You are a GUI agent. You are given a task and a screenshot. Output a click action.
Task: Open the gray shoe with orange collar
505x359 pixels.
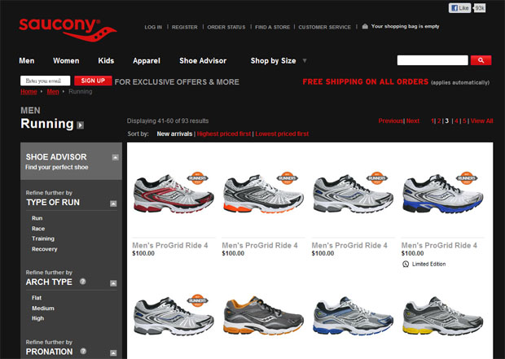(x=263, y=316)
